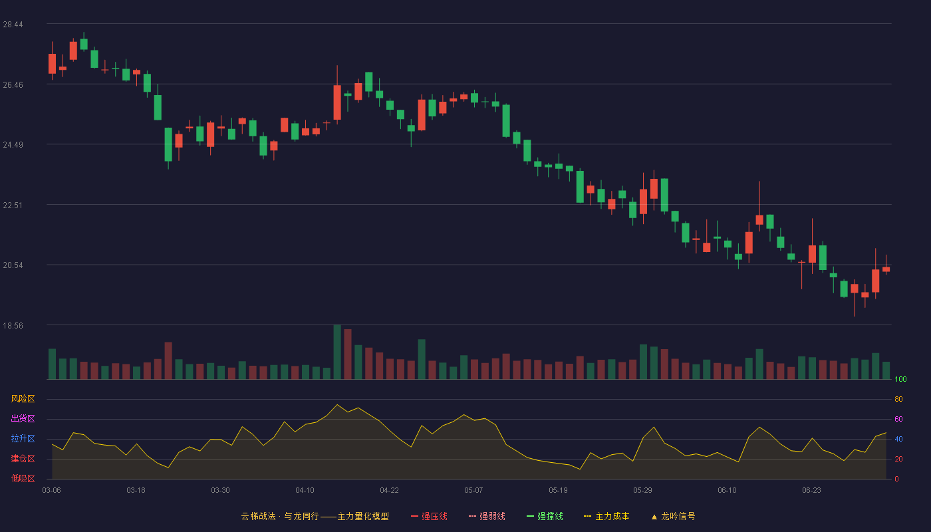Click the 建仓区 zone label
931x532 pixels.
pos(23,459)
